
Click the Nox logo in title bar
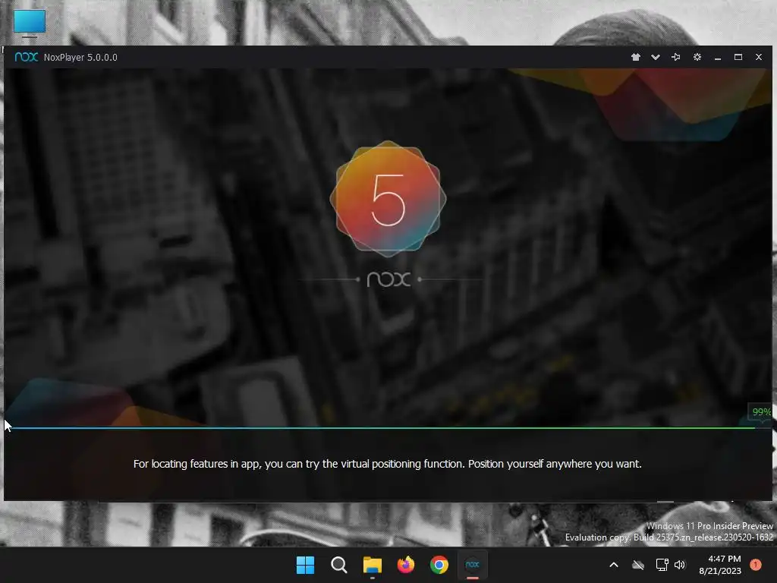27,57
